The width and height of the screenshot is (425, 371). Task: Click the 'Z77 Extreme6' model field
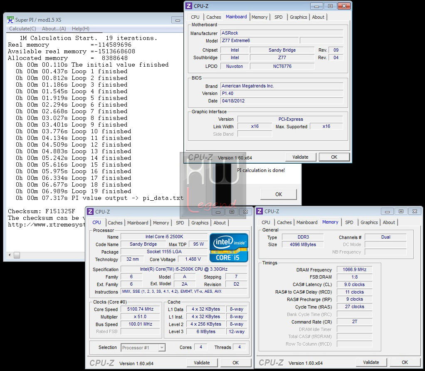[259, 40]
